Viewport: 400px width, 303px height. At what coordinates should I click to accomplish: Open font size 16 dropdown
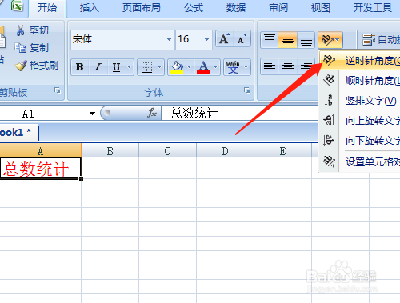(206, 39)
